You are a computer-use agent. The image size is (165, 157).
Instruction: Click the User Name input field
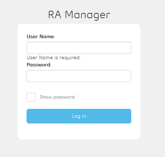79,48
